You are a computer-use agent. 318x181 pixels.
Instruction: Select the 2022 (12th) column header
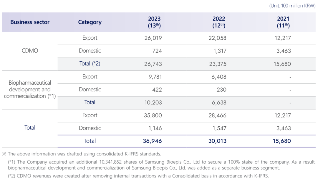(x=219, y=22)
